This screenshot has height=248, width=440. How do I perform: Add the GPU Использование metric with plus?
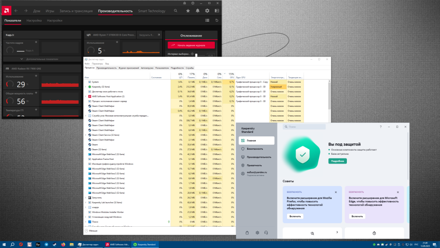pyautogui.click(x=36, y=76)
